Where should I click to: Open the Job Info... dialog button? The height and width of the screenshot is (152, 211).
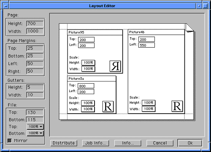pos(95,143)
